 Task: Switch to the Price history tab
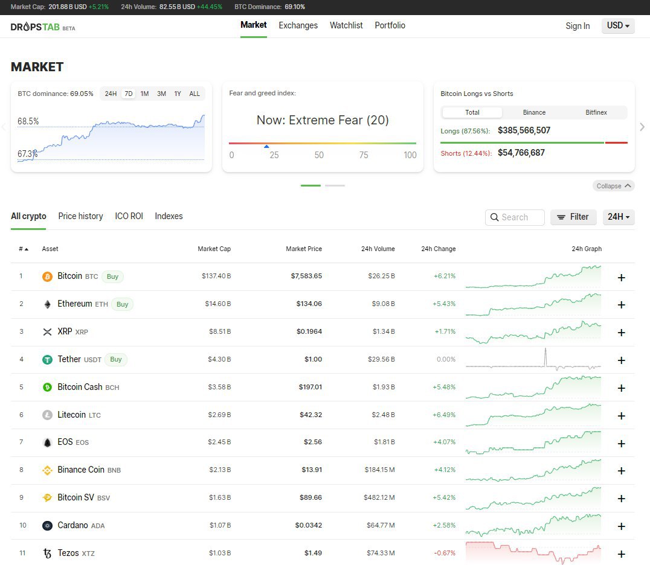80,216
